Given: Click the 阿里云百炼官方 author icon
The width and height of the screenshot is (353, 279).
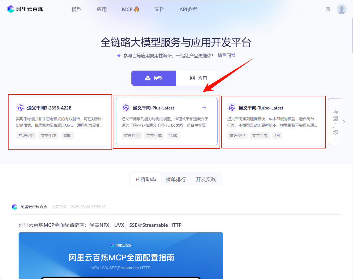Looking at the screenshot, I should point(15,207).
